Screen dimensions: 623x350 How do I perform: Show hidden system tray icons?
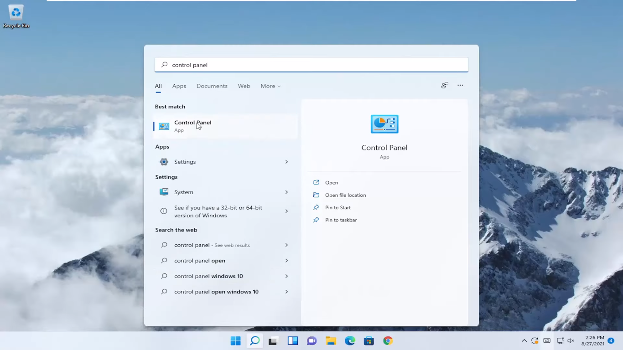(x=524, y=341)
